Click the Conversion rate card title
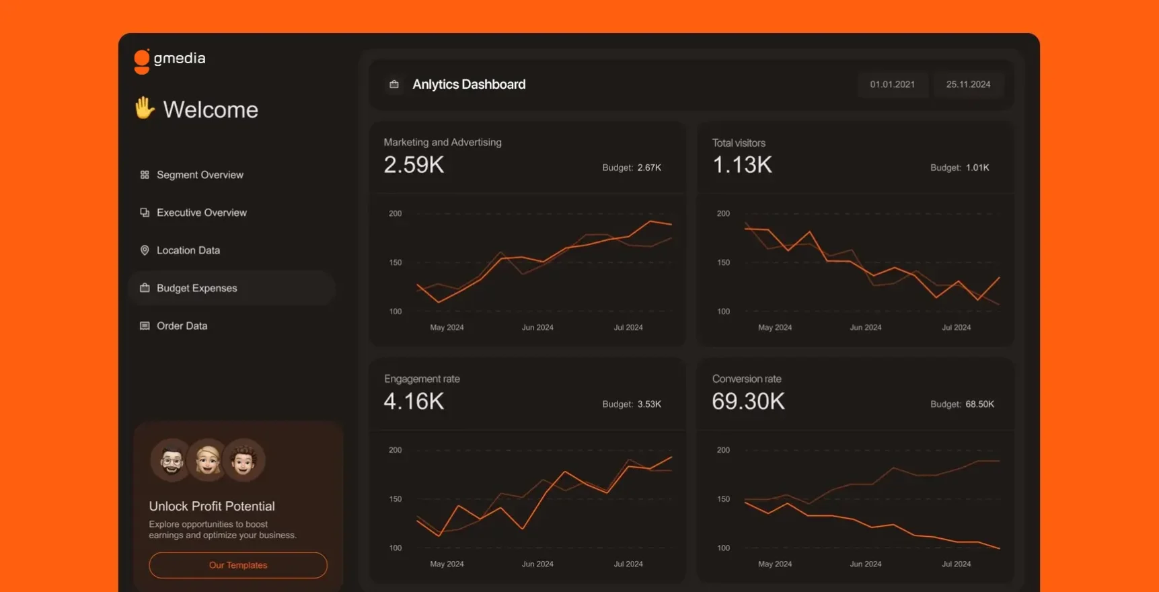 (x=747, y=379)
